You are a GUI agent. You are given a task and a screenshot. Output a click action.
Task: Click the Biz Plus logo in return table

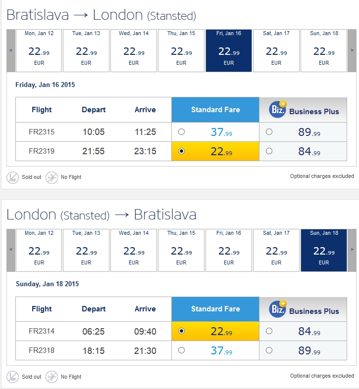pos(278,309)
